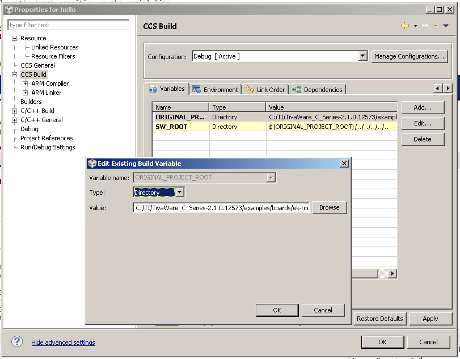The image size is (460, 359).
Task: Open the forward history dropdown arrow
Action: pos(436,26)
